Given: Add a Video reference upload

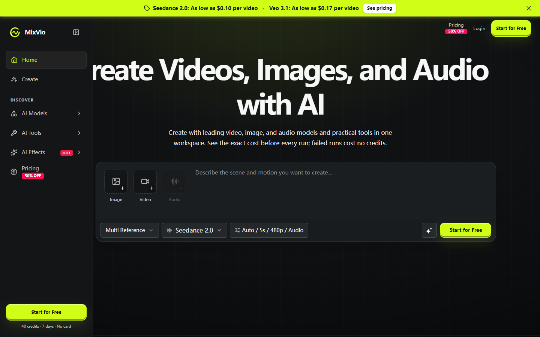Looking at the screenshot, I should (145, 182).
